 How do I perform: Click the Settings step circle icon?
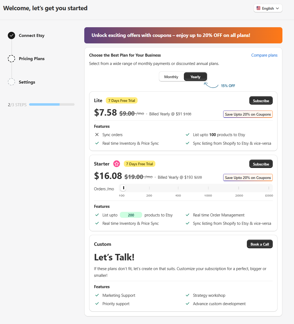pyautogui.click(x=11, y=82)
